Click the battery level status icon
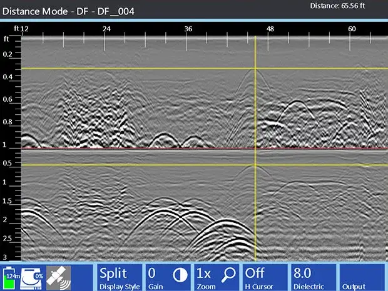Screen dimensions: 388x291 [x=11, y=277]
